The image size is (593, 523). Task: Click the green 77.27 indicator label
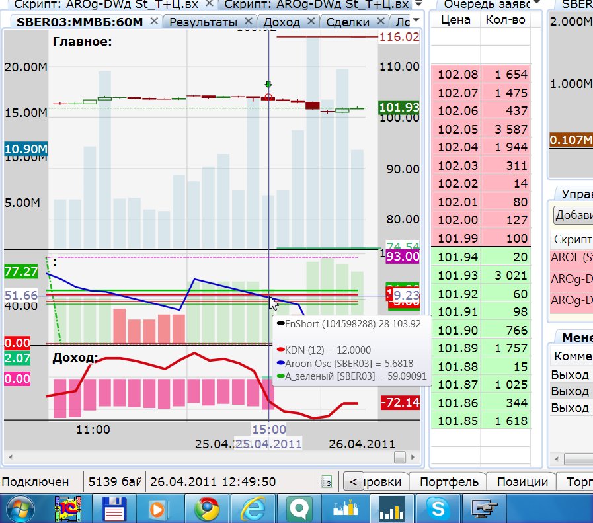point(20,271)
